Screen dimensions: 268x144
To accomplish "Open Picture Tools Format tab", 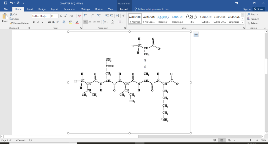I will 124,9.
